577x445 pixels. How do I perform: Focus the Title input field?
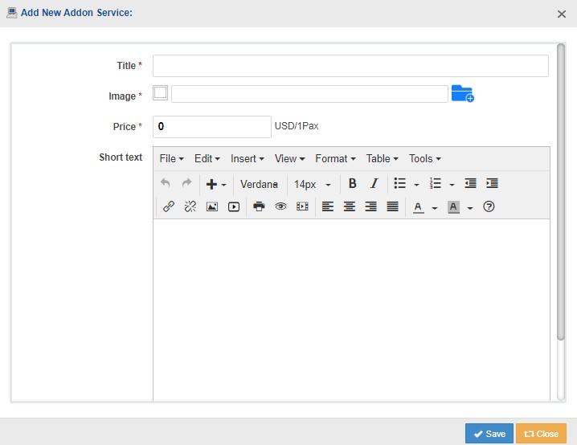pyautogui.click(x=350, y=66)
